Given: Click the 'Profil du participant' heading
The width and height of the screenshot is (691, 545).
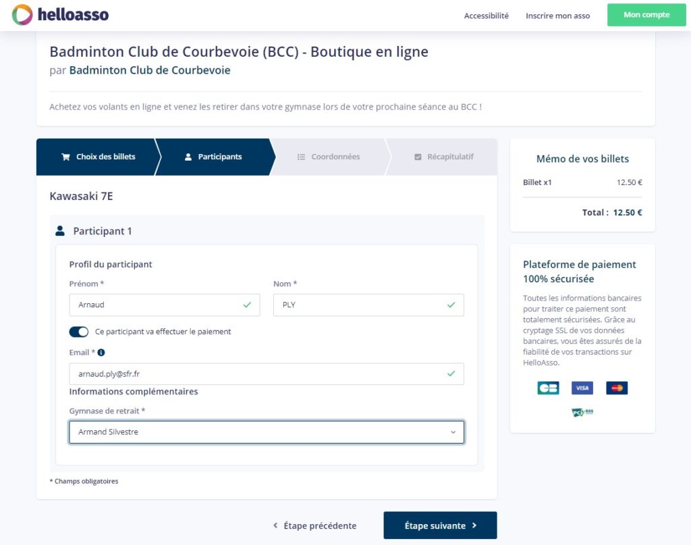Looking at the screenshot, I should [111, 264].
